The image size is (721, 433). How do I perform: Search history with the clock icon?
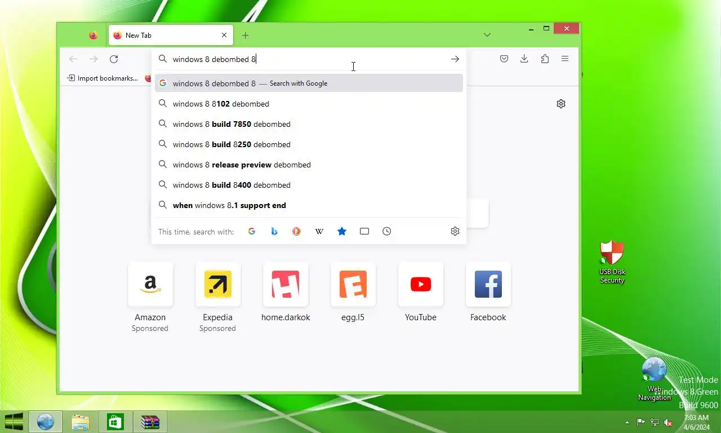(387, 231)
